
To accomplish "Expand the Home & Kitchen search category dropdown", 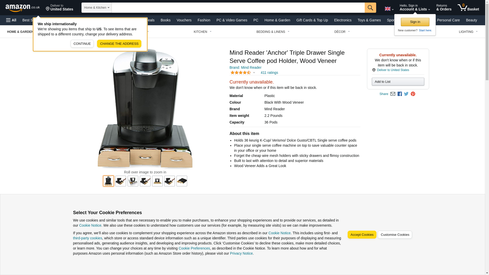I will 97,8.
